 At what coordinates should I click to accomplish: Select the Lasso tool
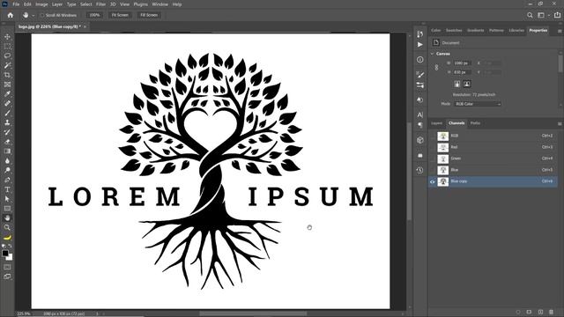[7, 55]
